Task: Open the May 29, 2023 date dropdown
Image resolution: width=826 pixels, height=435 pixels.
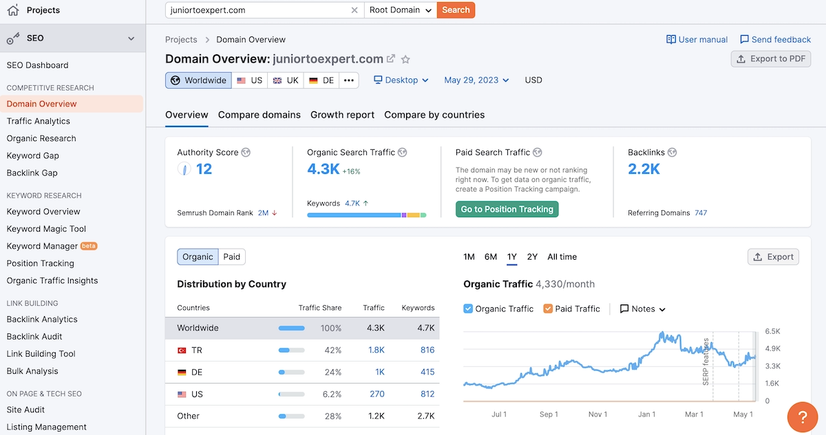Action: pyautogui.click(x=476, y=80)
